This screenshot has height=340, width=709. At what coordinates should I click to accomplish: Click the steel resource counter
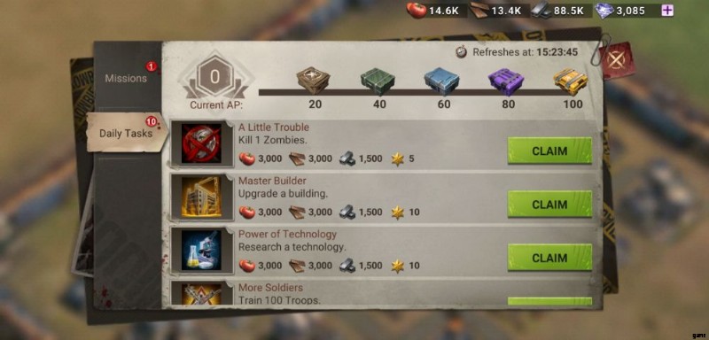pyautogui.click(x=559, y=11)
